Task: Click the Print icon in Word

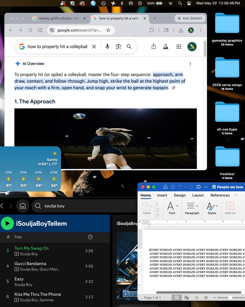Action: tap(199, 187)
